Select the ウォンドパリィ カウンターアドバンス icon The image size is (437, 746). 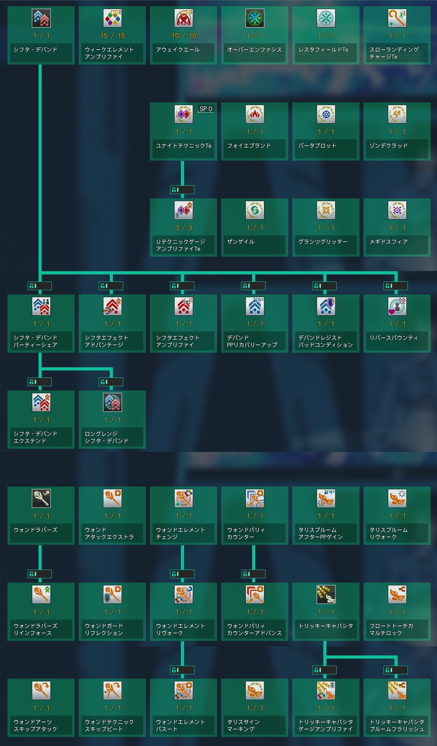255,594
